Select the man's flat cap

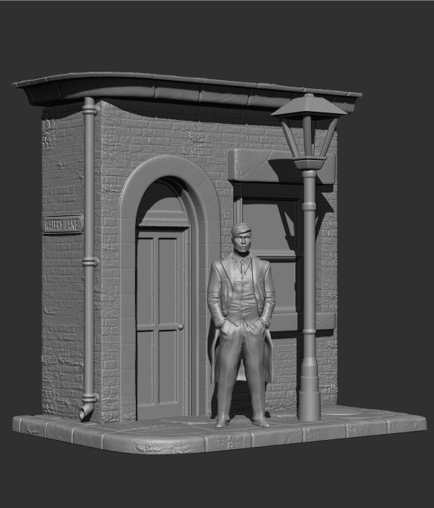[x=241, y=229]
